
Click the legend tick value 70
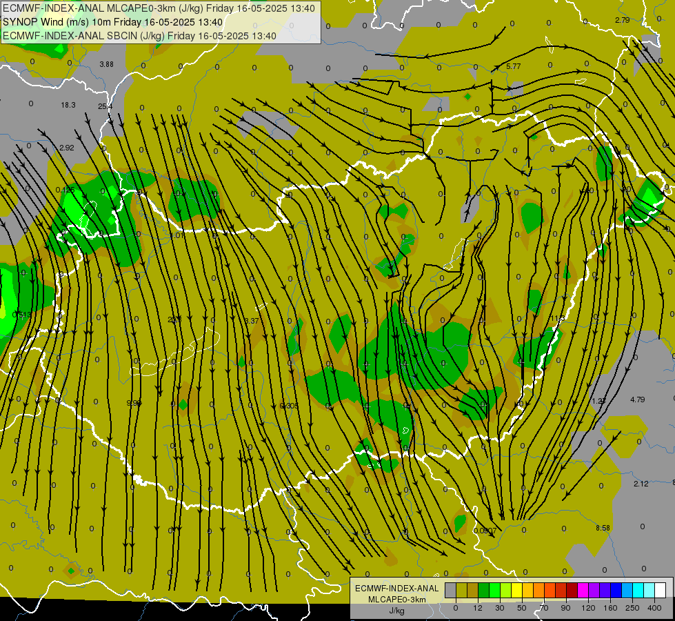(544, 608)
